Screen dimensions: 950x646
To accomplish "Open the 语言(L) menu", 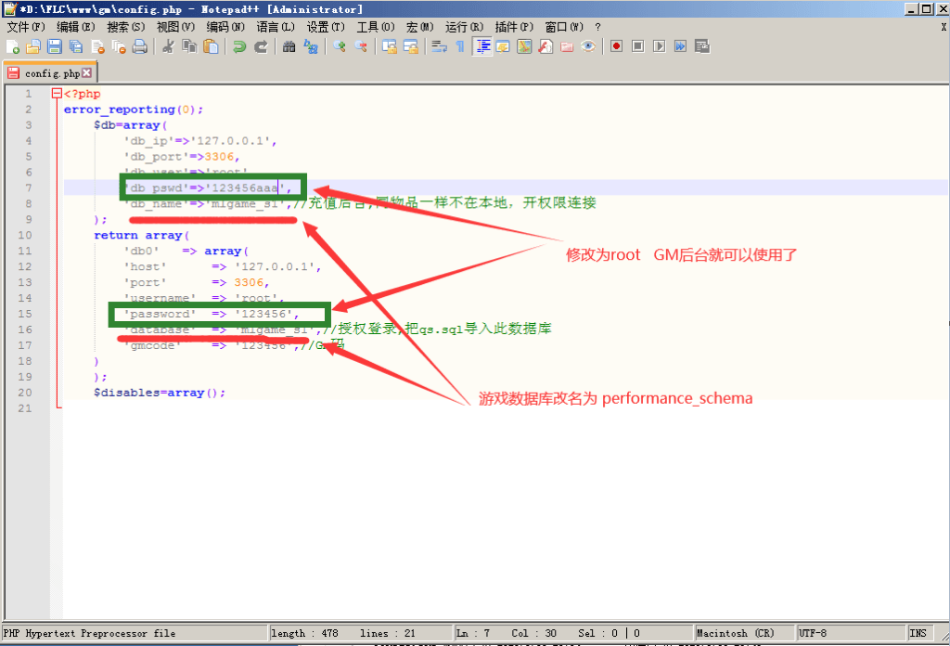I will (x=275, y=27).
